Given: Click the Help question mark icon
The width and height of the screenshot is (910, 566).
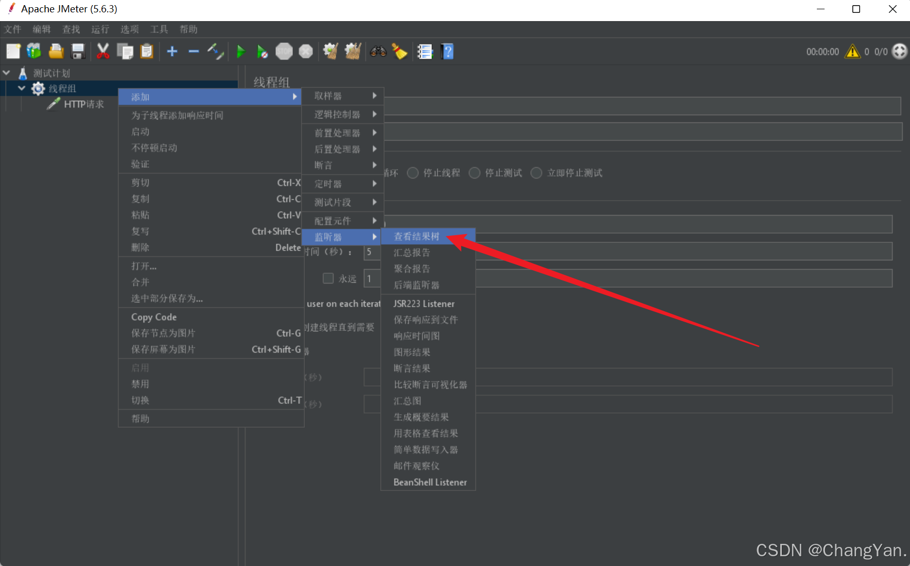Looking at the screenshot, I should [447, 51].
